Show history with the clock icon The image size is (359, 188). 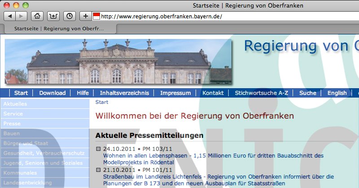coord(70,16)
